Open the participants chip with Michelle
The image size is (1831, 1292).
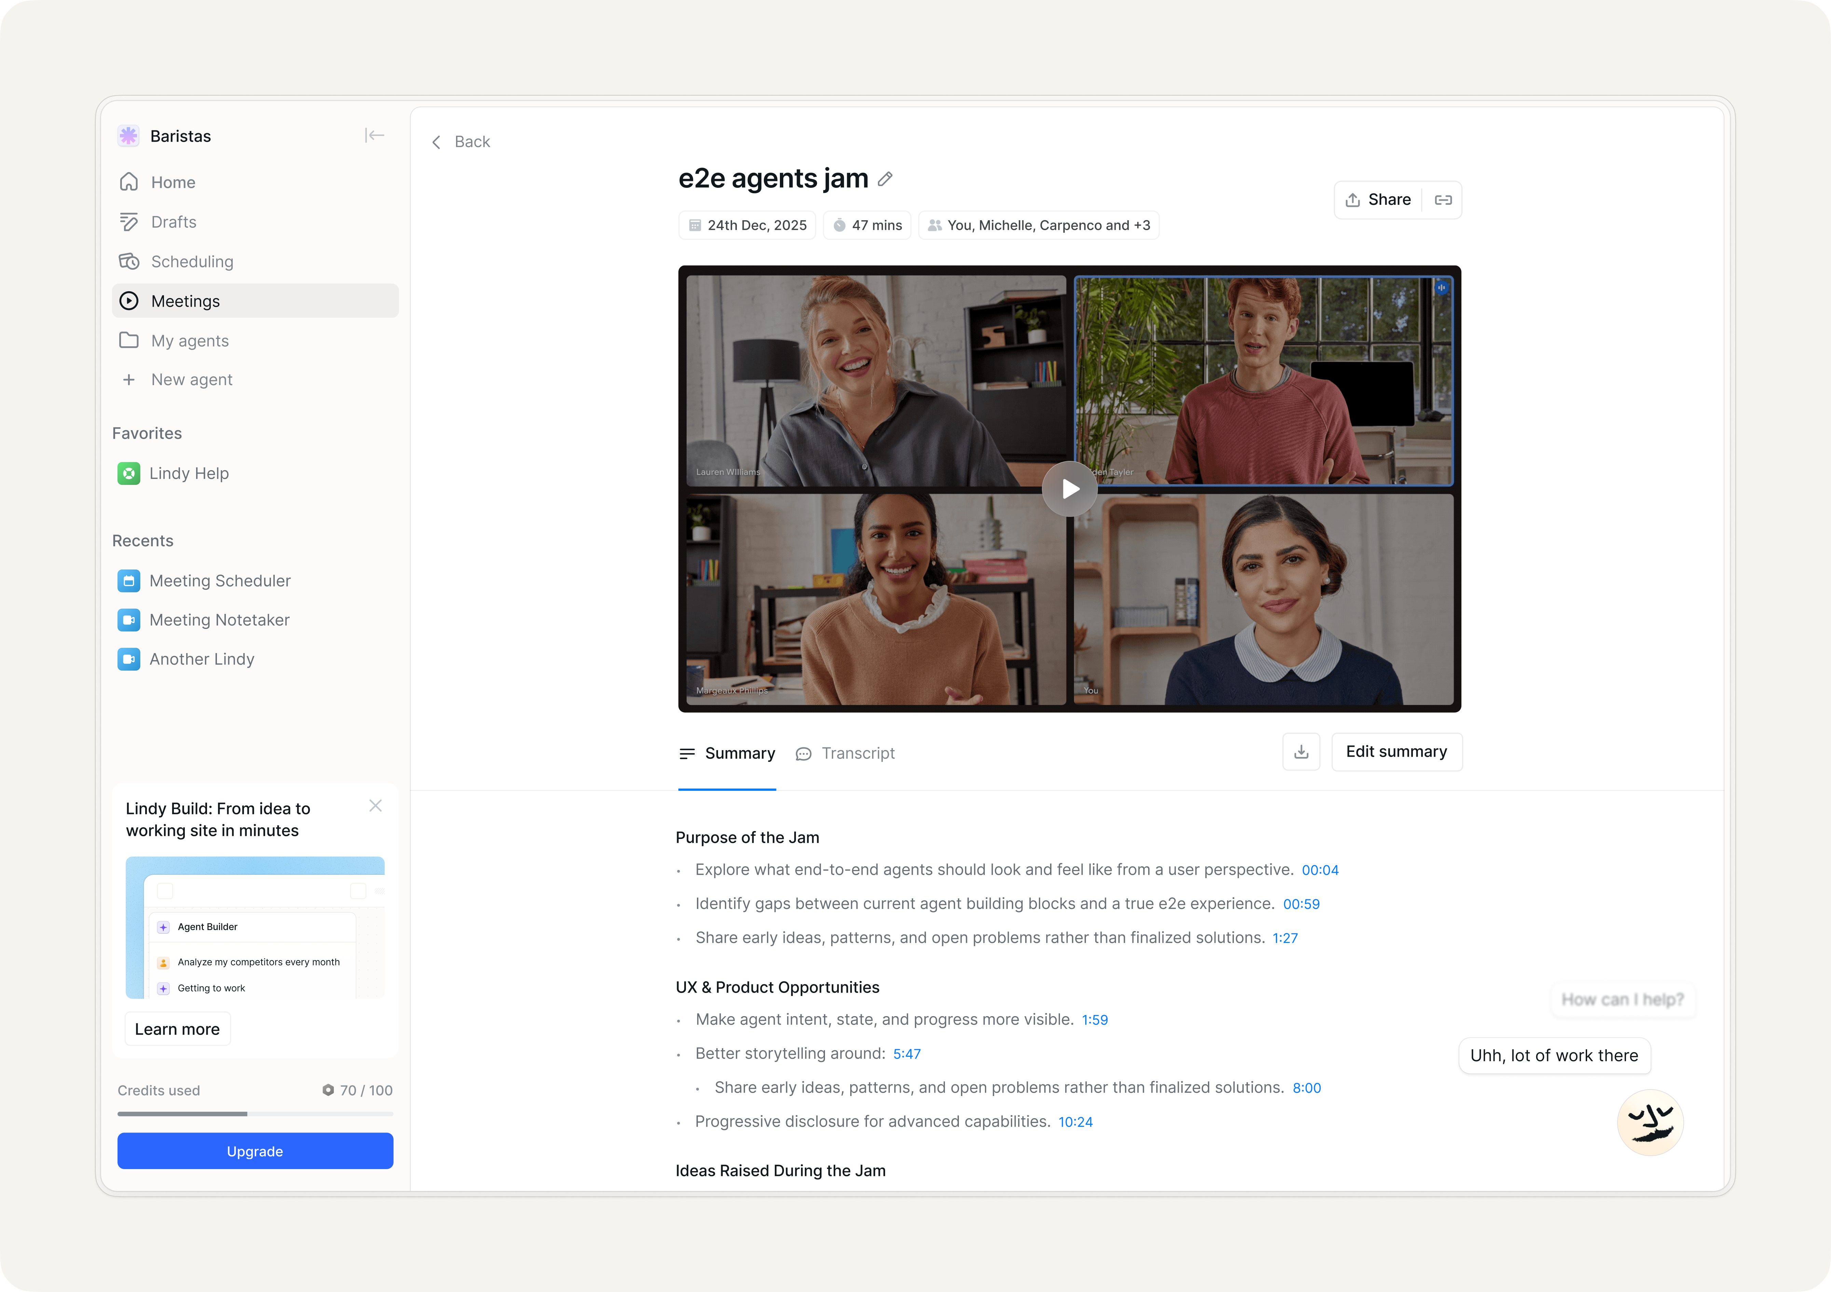[1039, 226]
